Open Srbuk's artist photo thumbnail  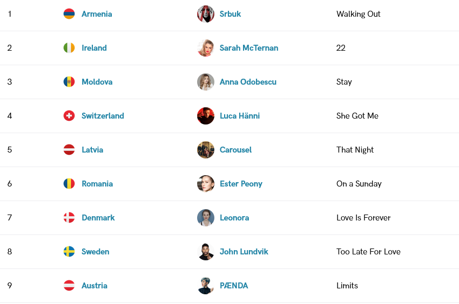click(206, 13)
